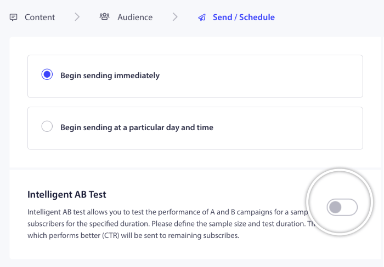The width and height of the screenshot is (384, 267).
Task: Enable the Intelligent AB Test toggle
Action: (342, 207)
